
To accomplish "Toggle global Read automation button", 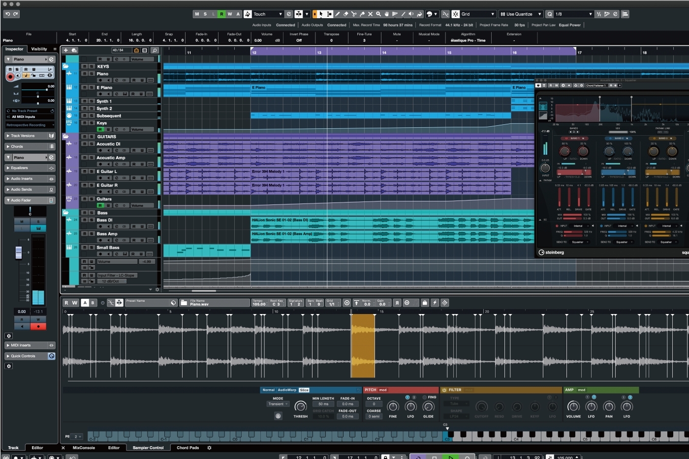I will coord(221,14).
